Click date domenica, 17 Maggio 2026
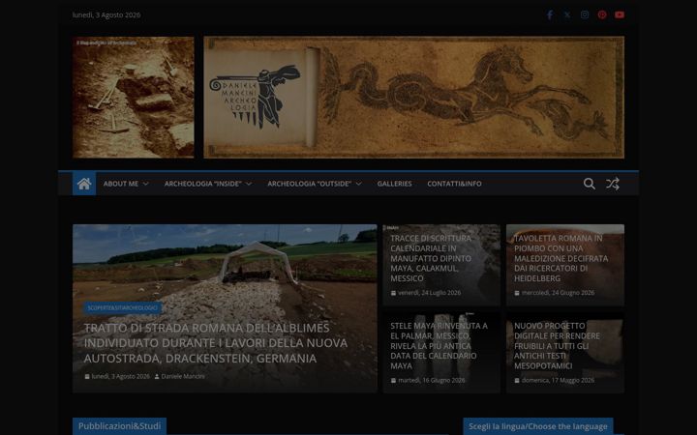This screenshot has height=435, width=697. [558, 381]
